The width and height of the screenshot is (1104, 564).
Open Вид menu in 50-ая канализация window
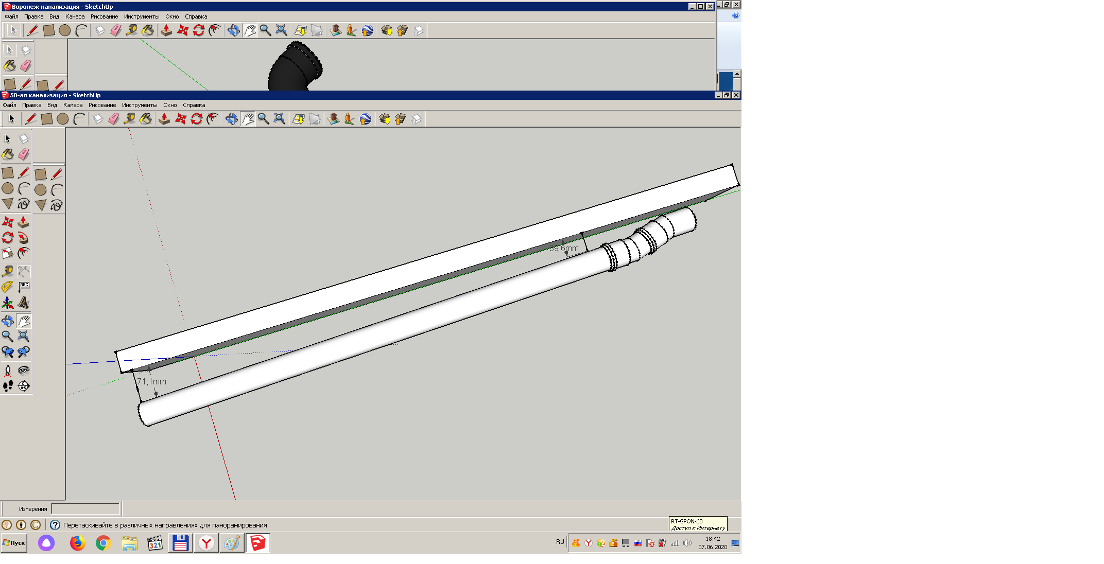(53, 105)
